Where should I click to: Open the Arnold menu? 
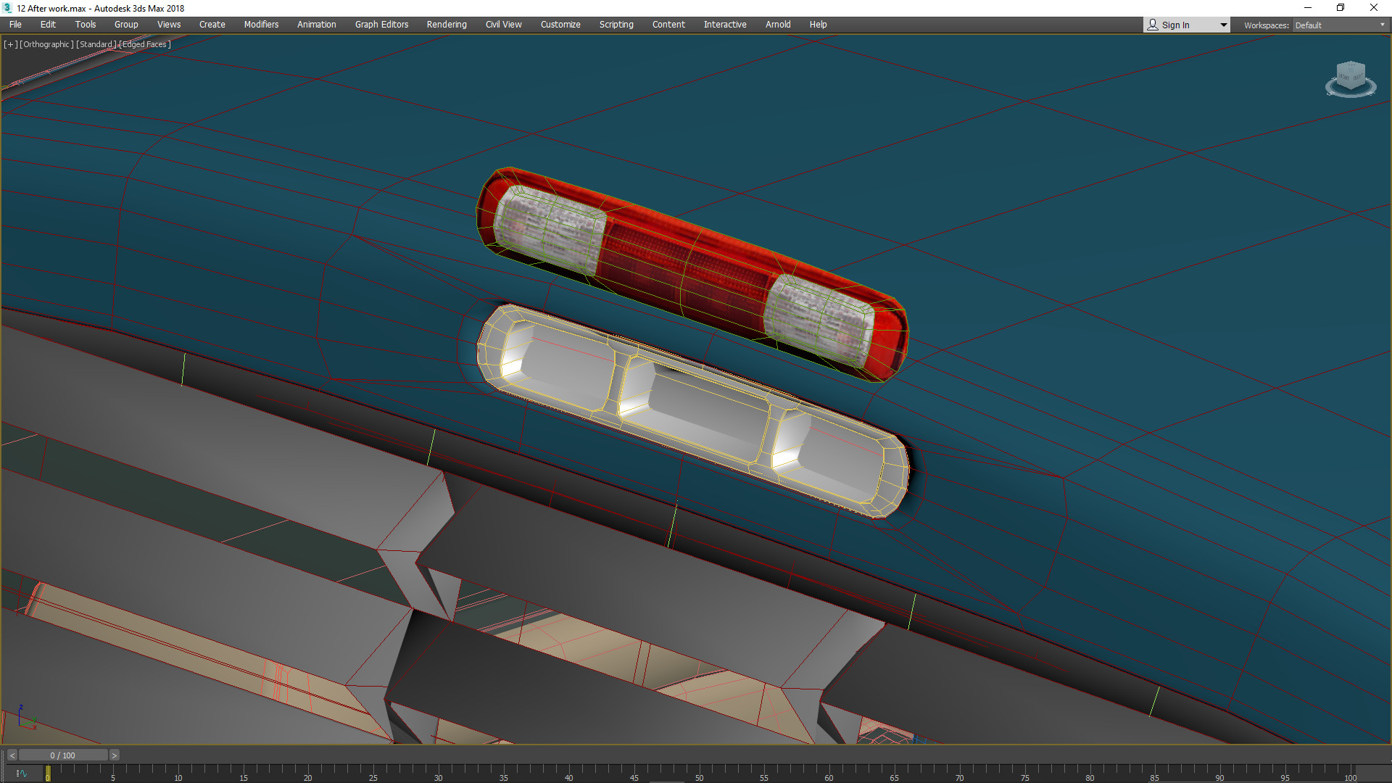tap(778, 25)
